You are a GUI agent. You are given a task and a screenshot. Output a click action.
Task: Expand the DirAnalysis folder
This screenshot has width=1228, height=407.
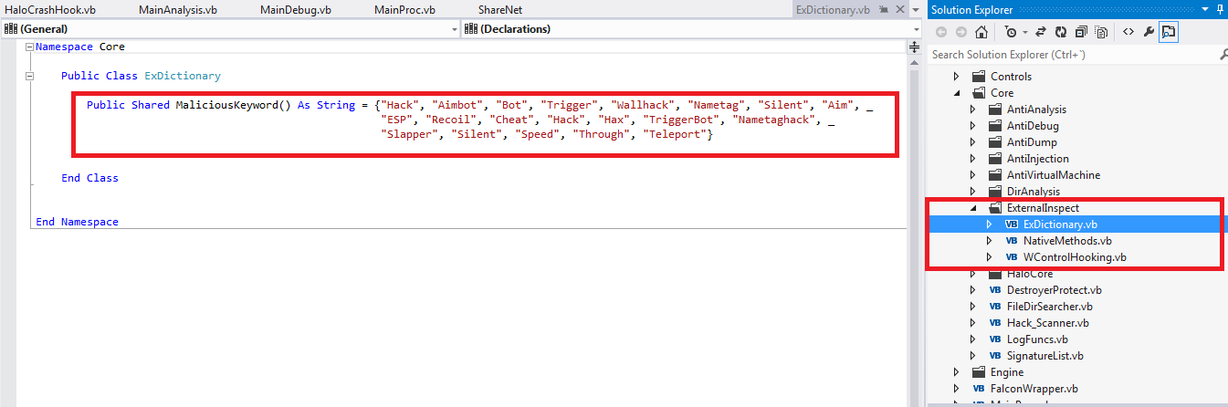click(973, 192)
